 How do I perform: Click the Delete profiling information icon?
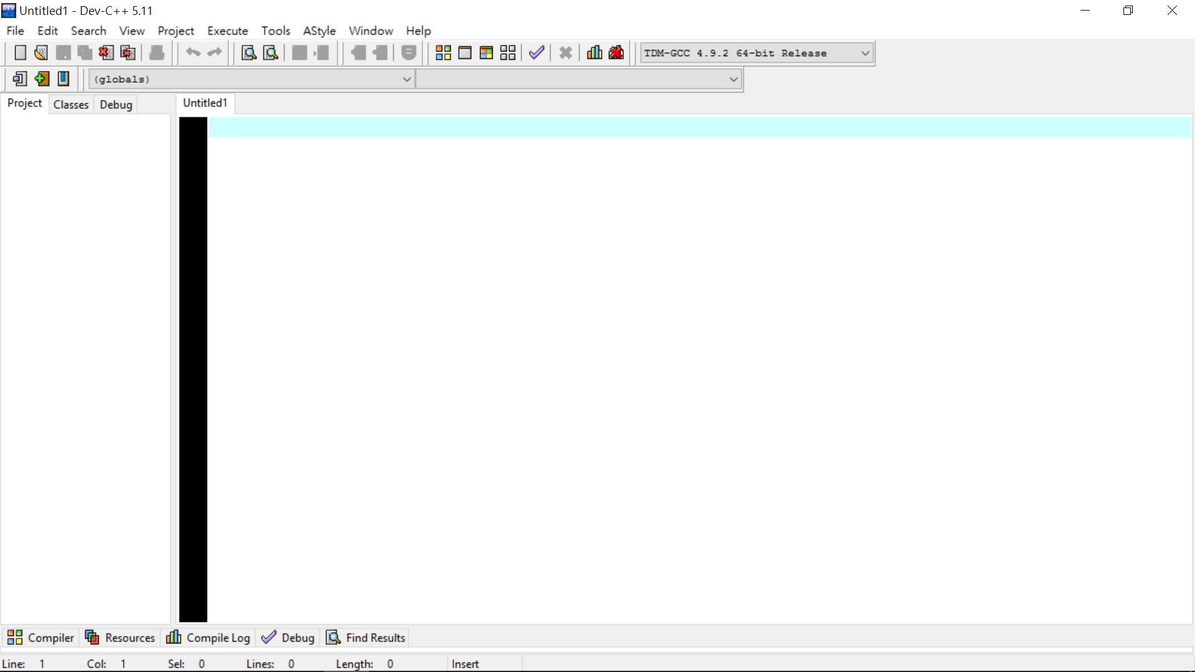[x=616, y=53]
